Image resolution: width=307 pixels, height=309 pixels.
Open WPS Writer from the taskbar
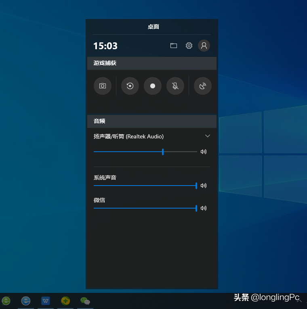tap(46, 301)
